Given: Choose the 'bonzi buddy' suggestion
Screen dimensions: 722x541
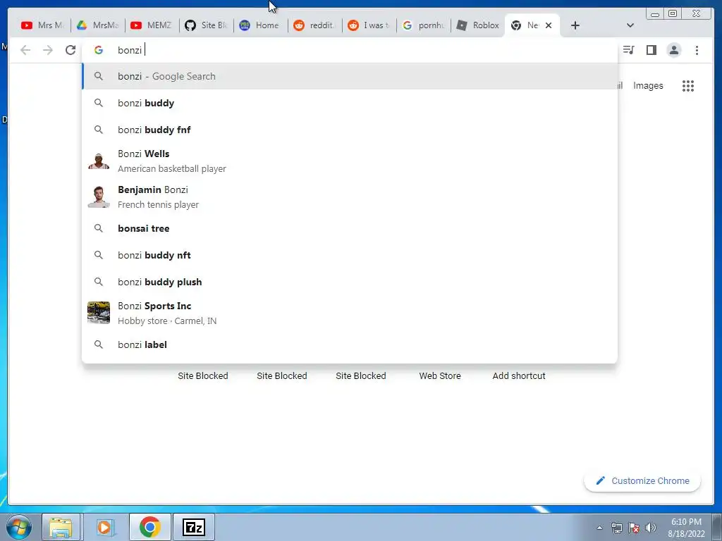Looking at the screenshot, I should tap(350, 103).
